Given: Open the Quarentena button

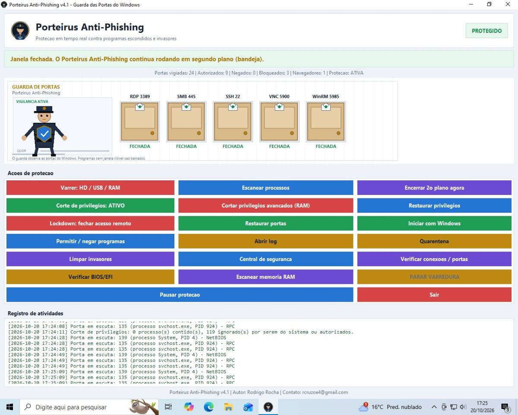Looking at the screenshot, I should click(x=434, y=241).
